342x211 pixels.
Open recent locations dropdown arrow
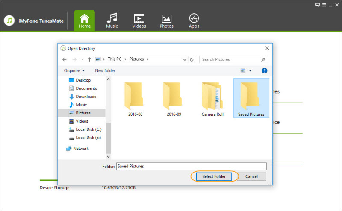83,59
